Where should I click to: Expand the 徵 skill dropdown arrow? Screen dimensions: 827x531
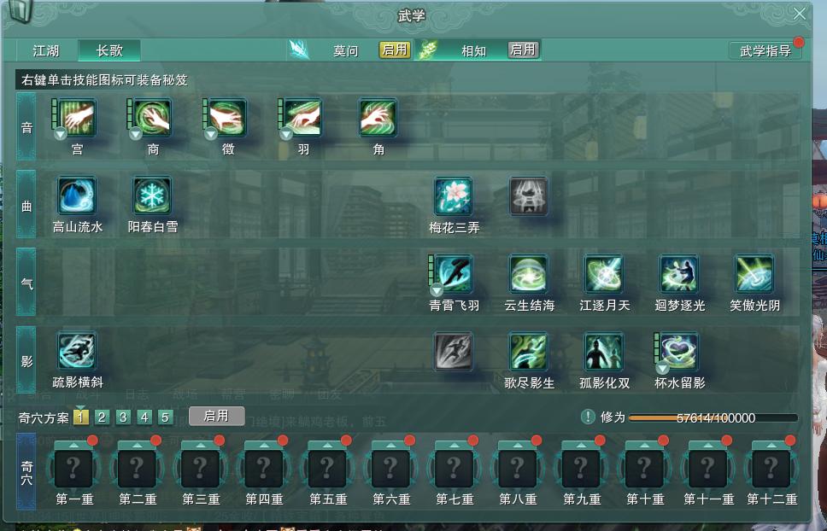click(x=211, y=134)
